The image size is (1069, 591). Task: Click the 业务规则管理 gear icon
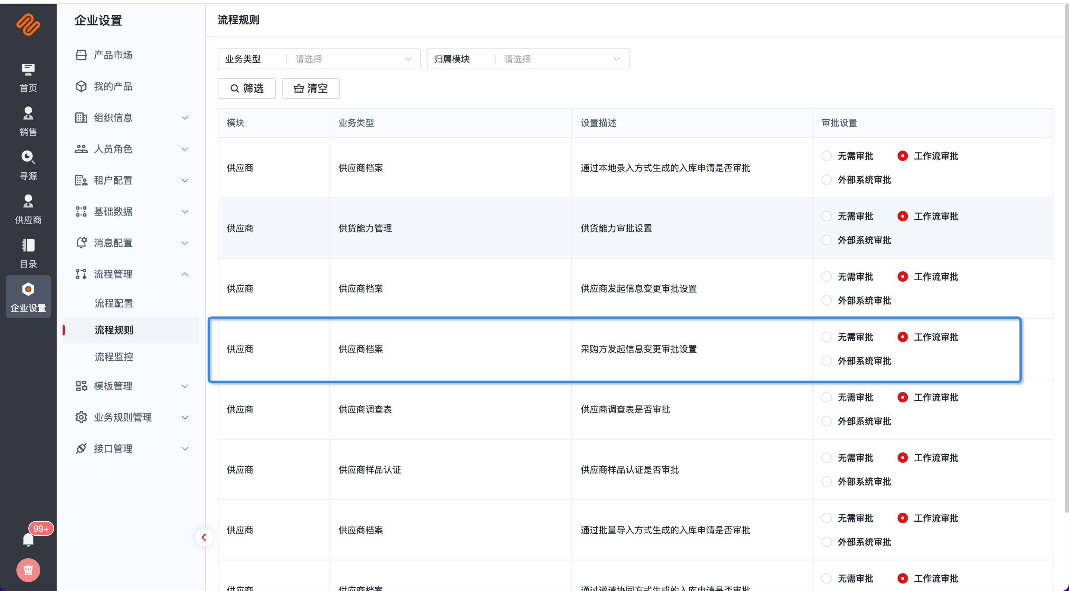[x=81, y=417]
